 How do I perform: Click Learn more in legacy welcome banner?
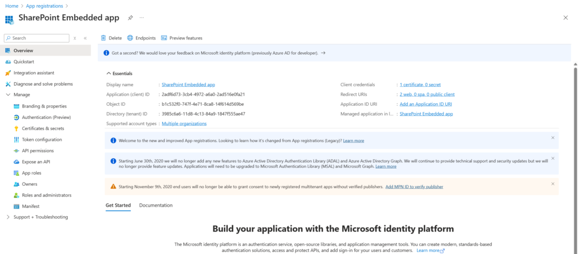(x=353, y=141)
